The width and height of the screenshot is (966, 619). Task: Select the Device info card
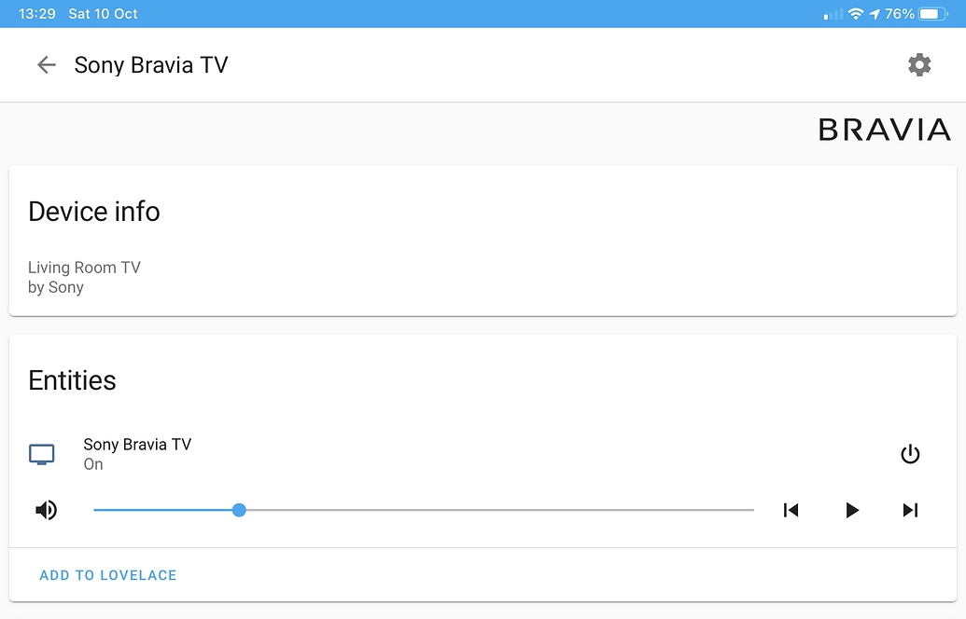click(x=93, y=212)
